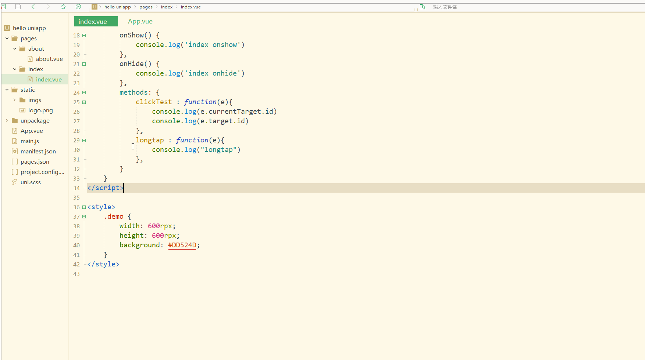Click index folder in the breadcrumb path

(x=167, y=7)
